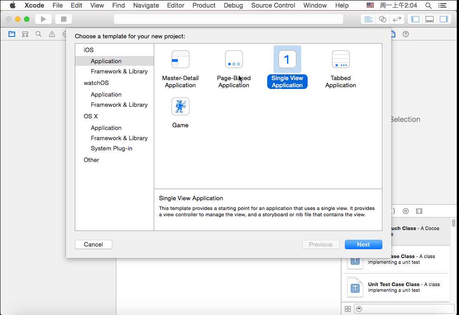Screen dimensions: 459x315
Task: Open the Symbol navigator
Action: click(25, 34)
